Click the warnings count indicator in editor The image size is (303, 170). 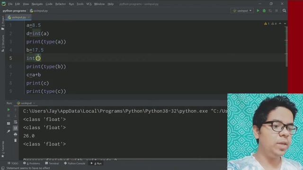point(267,24)
